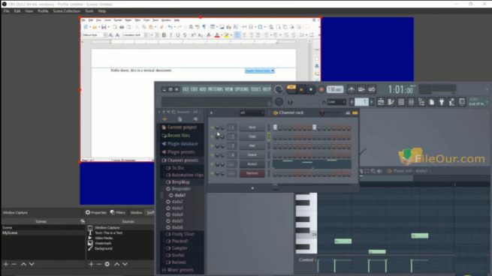Add a scene with OBS Scenes plus icon
This screenshot has width=492, height=276.
tap(6, 264)
